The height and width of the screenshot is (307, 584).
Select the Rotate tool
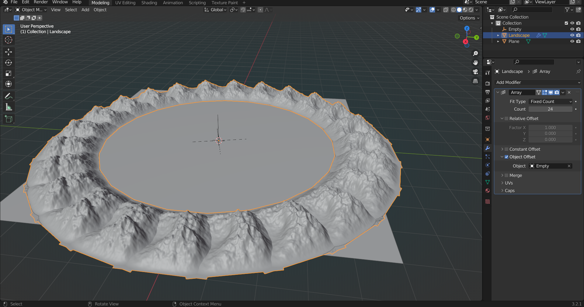pos(9,63)
